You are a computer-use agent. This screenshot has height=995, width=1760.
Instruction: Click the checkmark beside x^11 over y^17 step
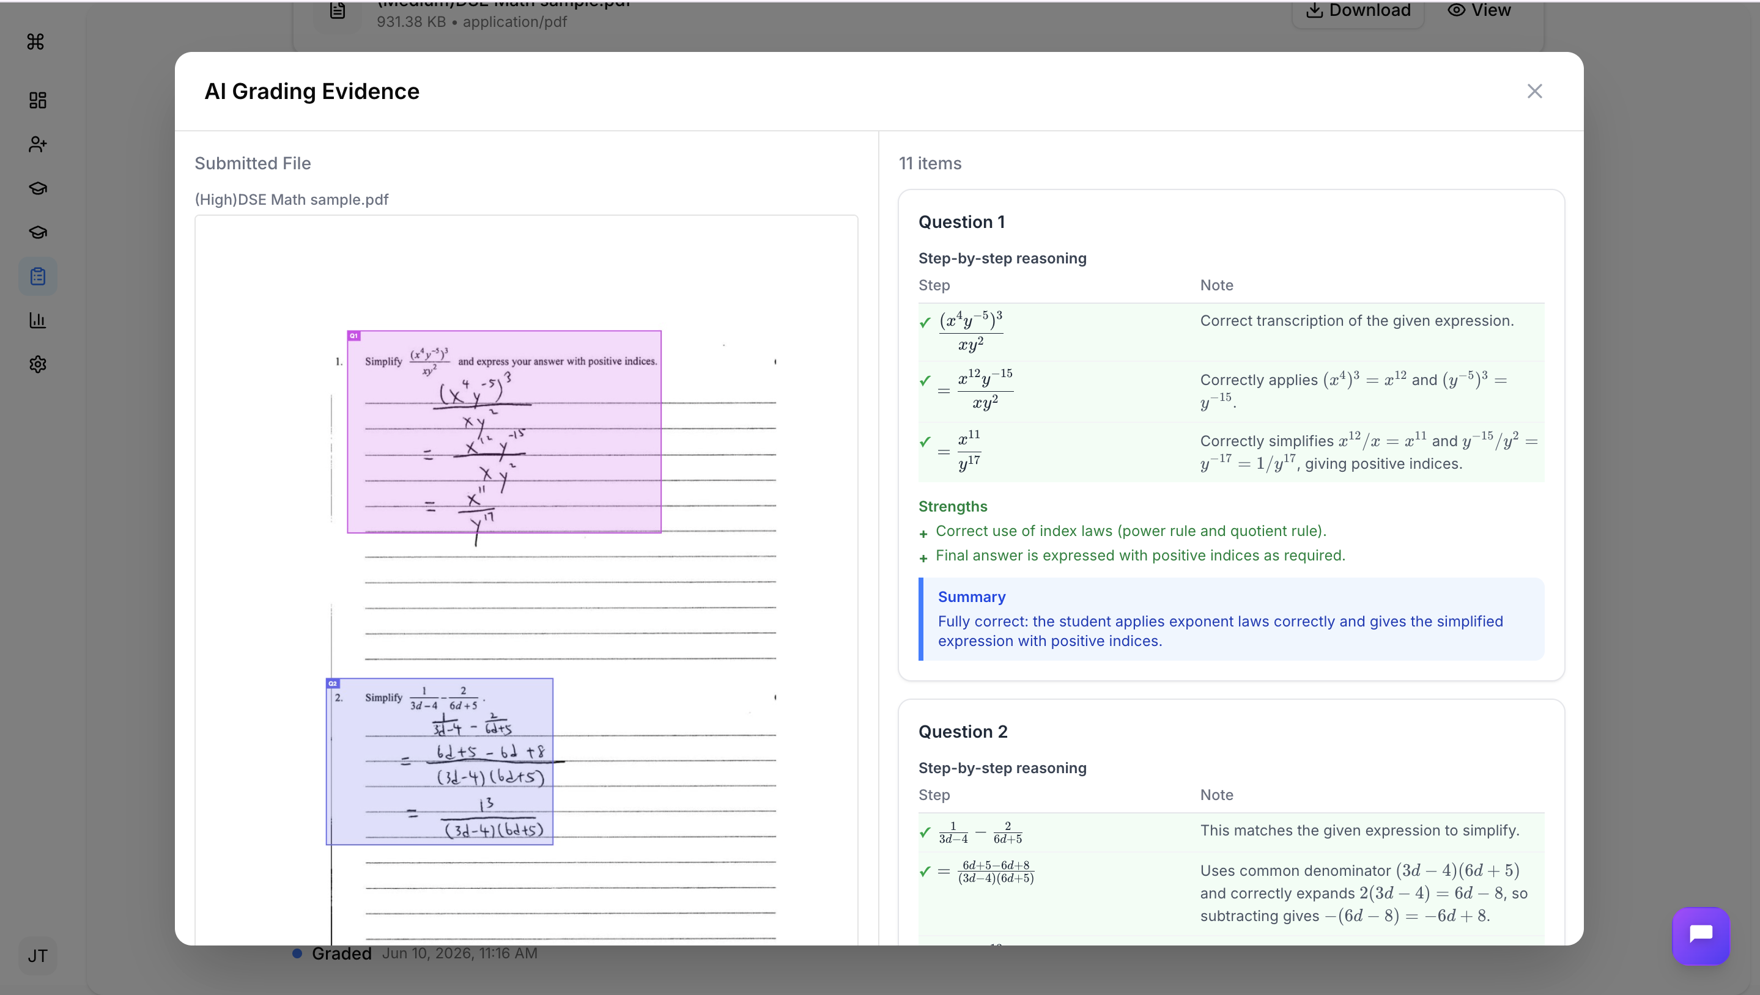click(925, 442)
